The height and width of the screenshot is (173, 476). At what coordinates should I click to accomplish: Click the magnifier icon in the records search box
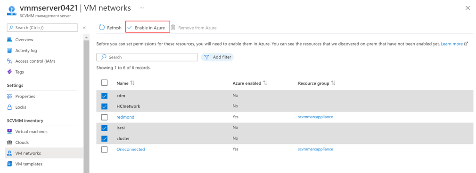coord(103,57)
